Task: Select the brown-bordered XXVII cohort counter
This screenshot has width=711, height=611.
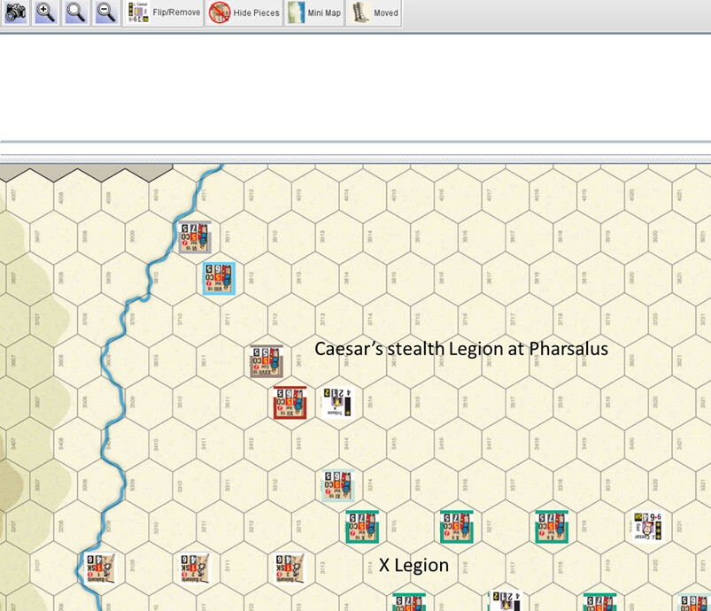Action: click(266, 361)
